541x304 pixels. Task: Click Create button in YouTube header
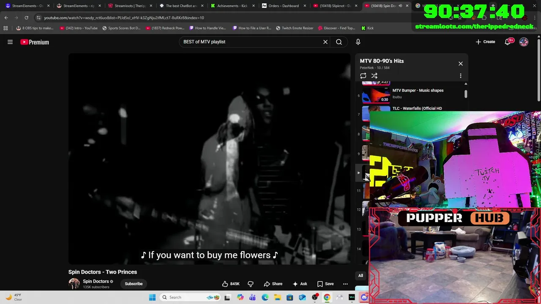pyautogui.click(x=485, y=42)
